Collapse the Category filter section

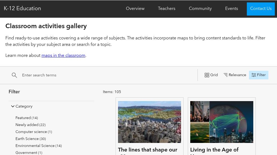pos(13,106)
